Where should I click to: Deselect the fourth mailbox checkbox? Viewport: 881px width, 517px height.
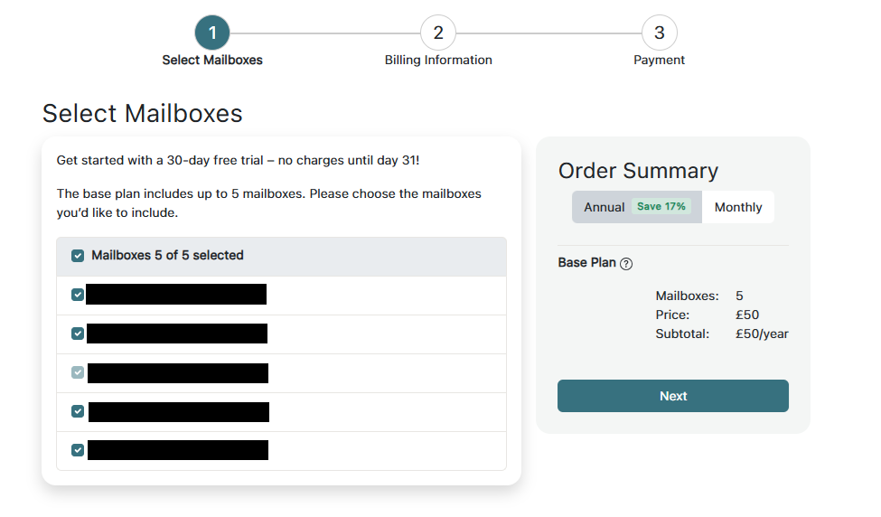tap(78, 411)
